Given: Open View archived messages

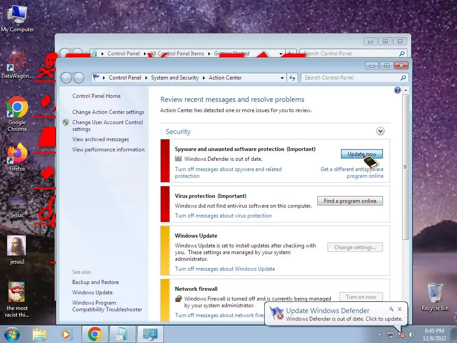Looking at the screenshot, I should click(x=100, y=139).
